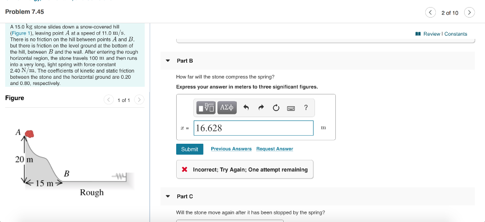Go to the next problem arrow
The image size is (485, 222).
click(x=469, y=13)
